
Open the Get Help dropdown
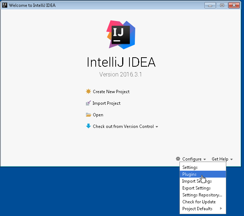pyautogui.click(x=220, y=159)
